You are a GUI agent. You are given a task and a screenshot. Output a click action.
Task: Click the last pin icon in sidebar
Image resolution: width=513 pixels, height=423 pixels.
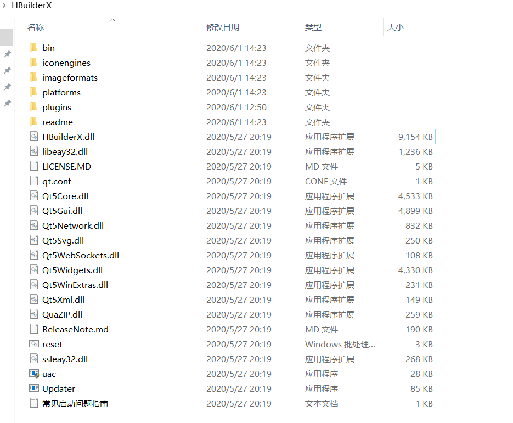coord(8,103)
